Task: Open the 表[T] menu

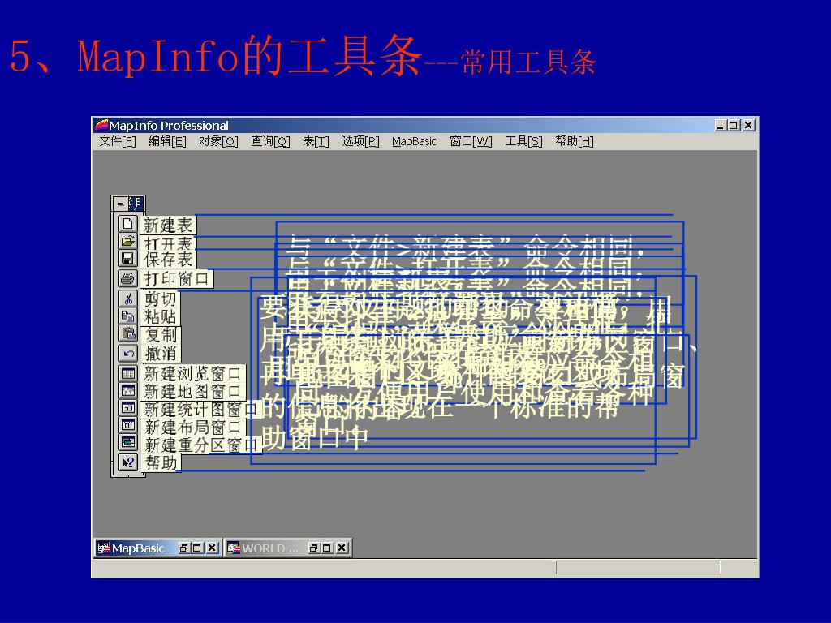Action: pos(316,141)
